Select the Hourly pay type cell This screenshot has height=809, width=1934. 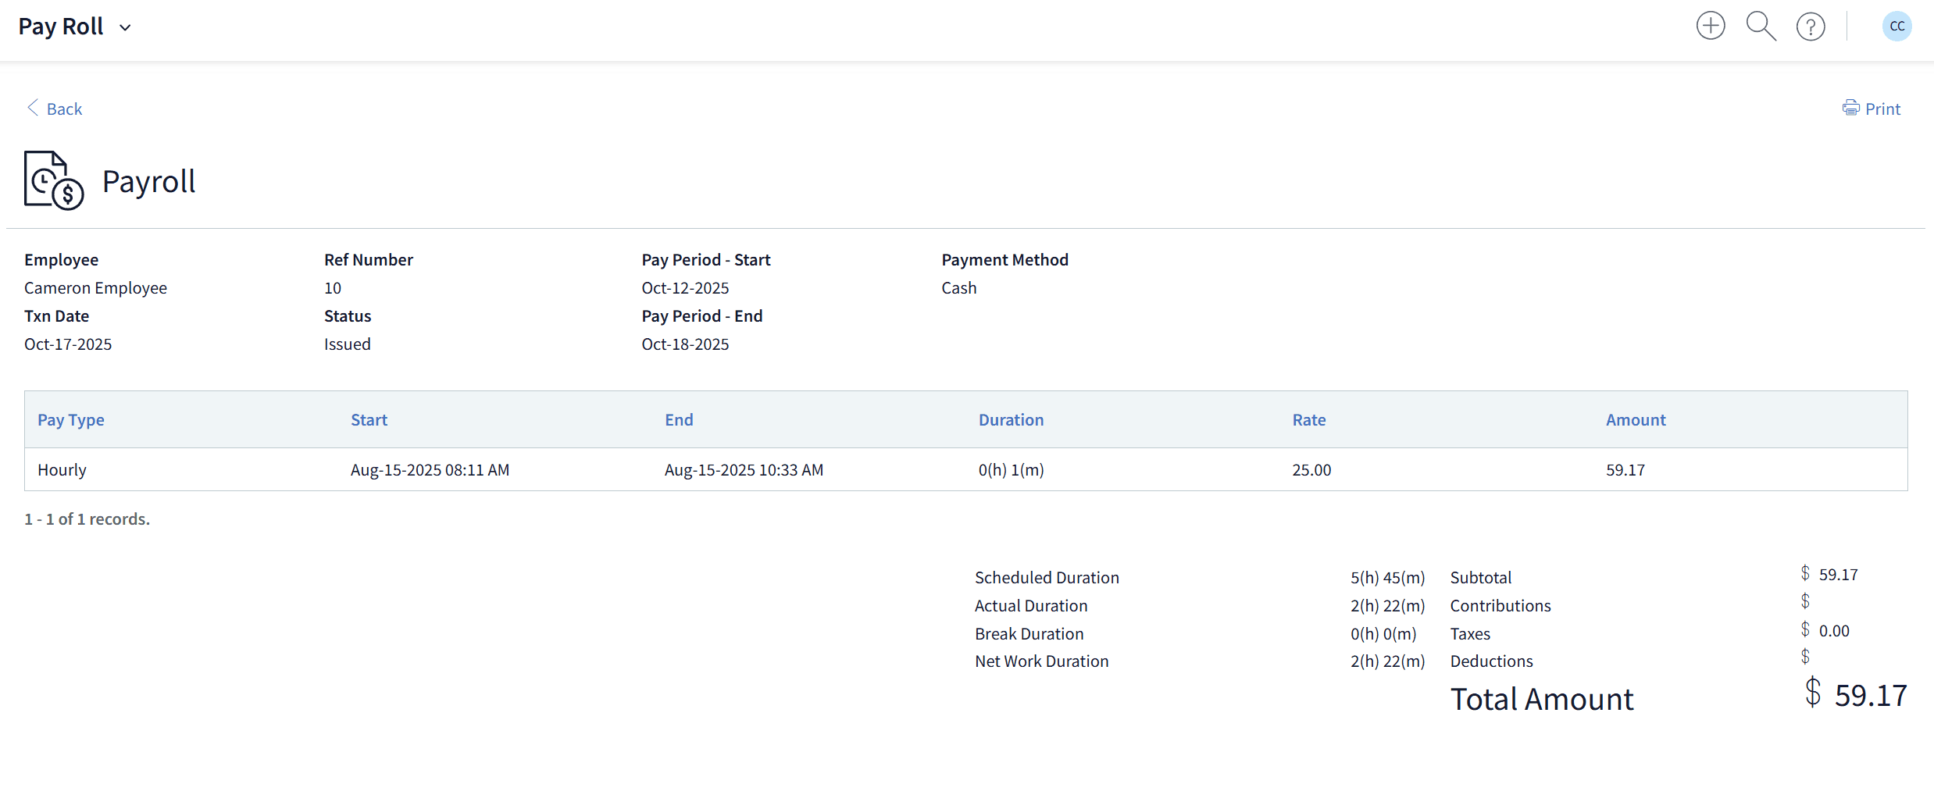coord(62,469)
